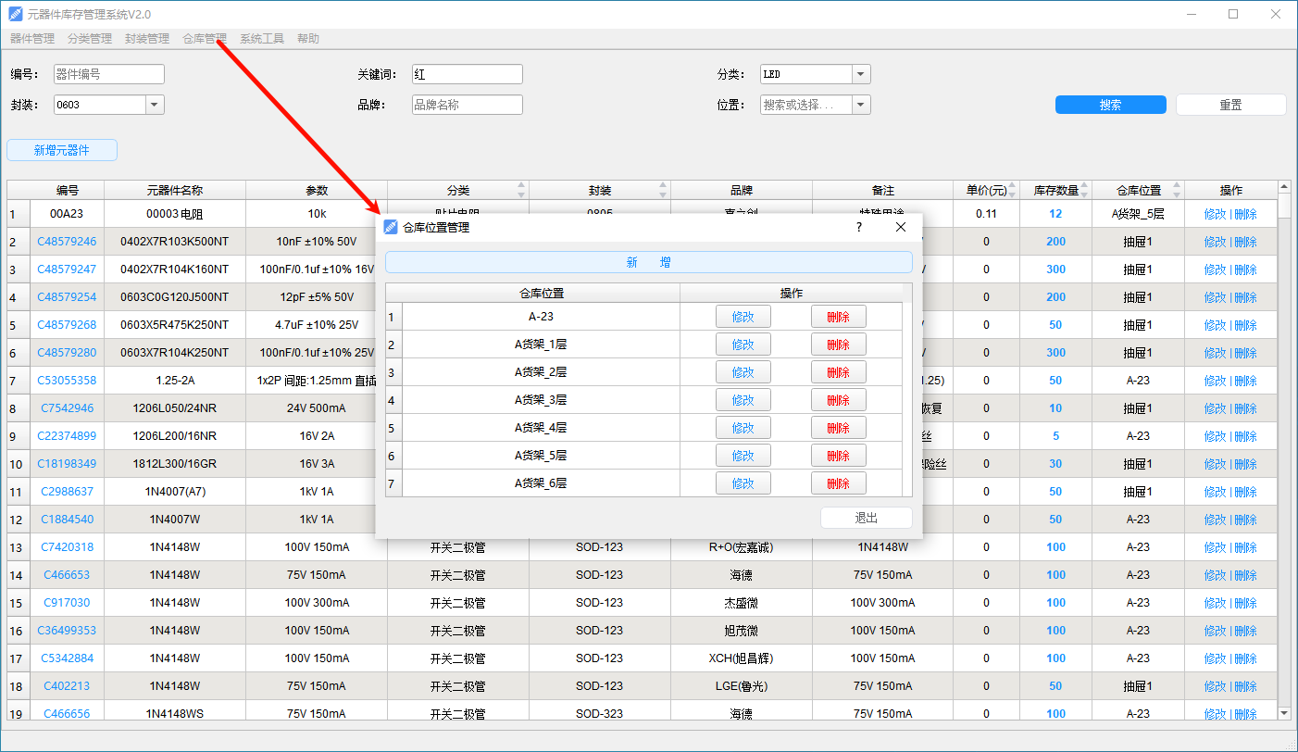1298x752 pixels.
Task: Close the 仓库位置管理 dialog
Action: point(901,227)
